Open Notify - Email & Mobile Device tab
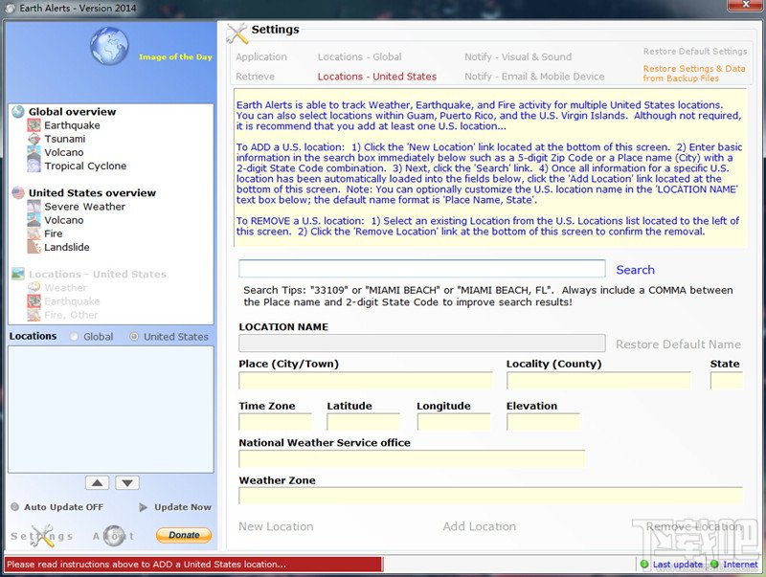The image size is (766, 577). click(x=534, y=77)
